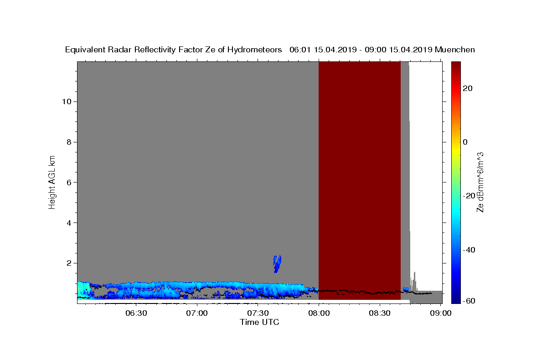This screenshot has width=547, height=364.
Task: Click colorbar value -20
Action: click(x=469, y=196)
